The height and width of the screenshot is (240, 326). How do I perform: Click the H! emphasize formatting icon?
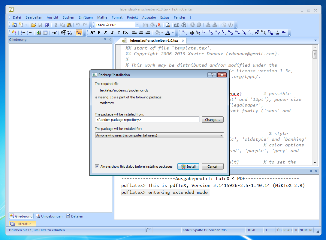[x=92, y=33]
